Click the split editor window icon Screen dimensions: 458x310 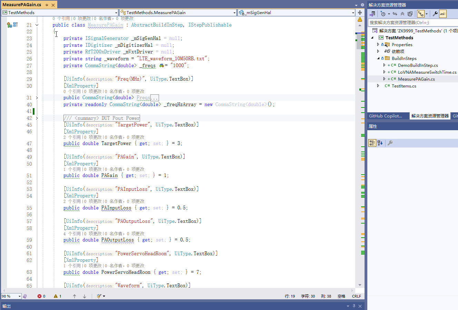pos(360,12)
